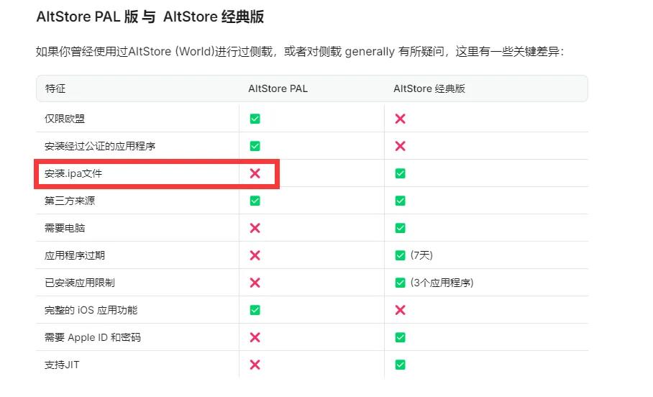Screen dimensions: 653x397
Task: Click the AltStore PAL column header
Action: coord(278,88)
